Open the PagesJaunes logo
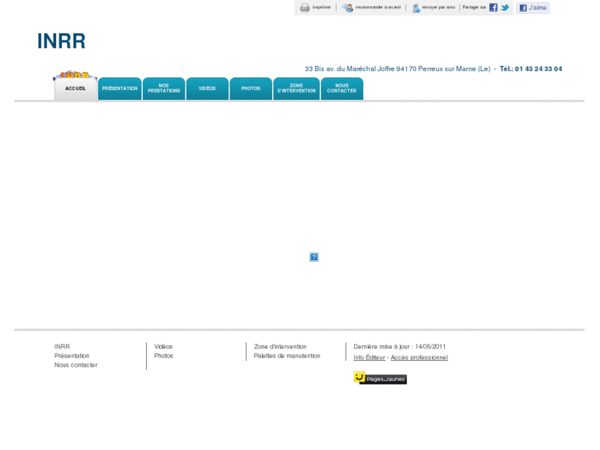Viewport: 600px width, 450px height. (x=380, y=378)
